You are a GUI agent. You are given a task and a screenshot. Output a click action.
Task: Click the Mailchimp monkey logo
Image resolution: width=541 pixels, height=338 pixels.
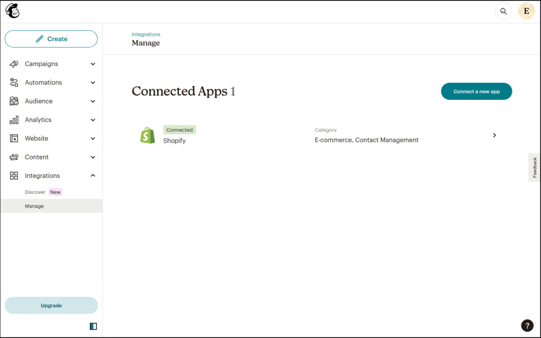coord(13,11)
